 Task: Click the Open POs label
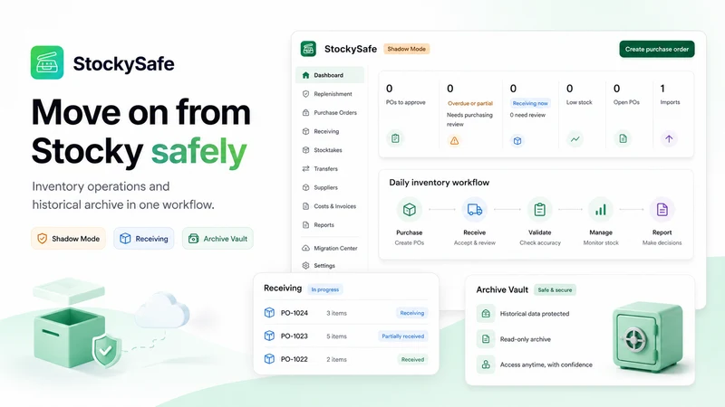pos(626,102)
